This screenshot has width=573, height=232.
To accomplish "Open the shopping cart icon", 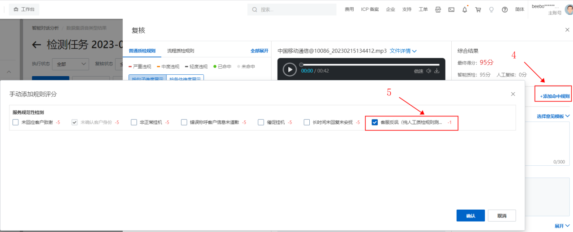I will (478, 9).
